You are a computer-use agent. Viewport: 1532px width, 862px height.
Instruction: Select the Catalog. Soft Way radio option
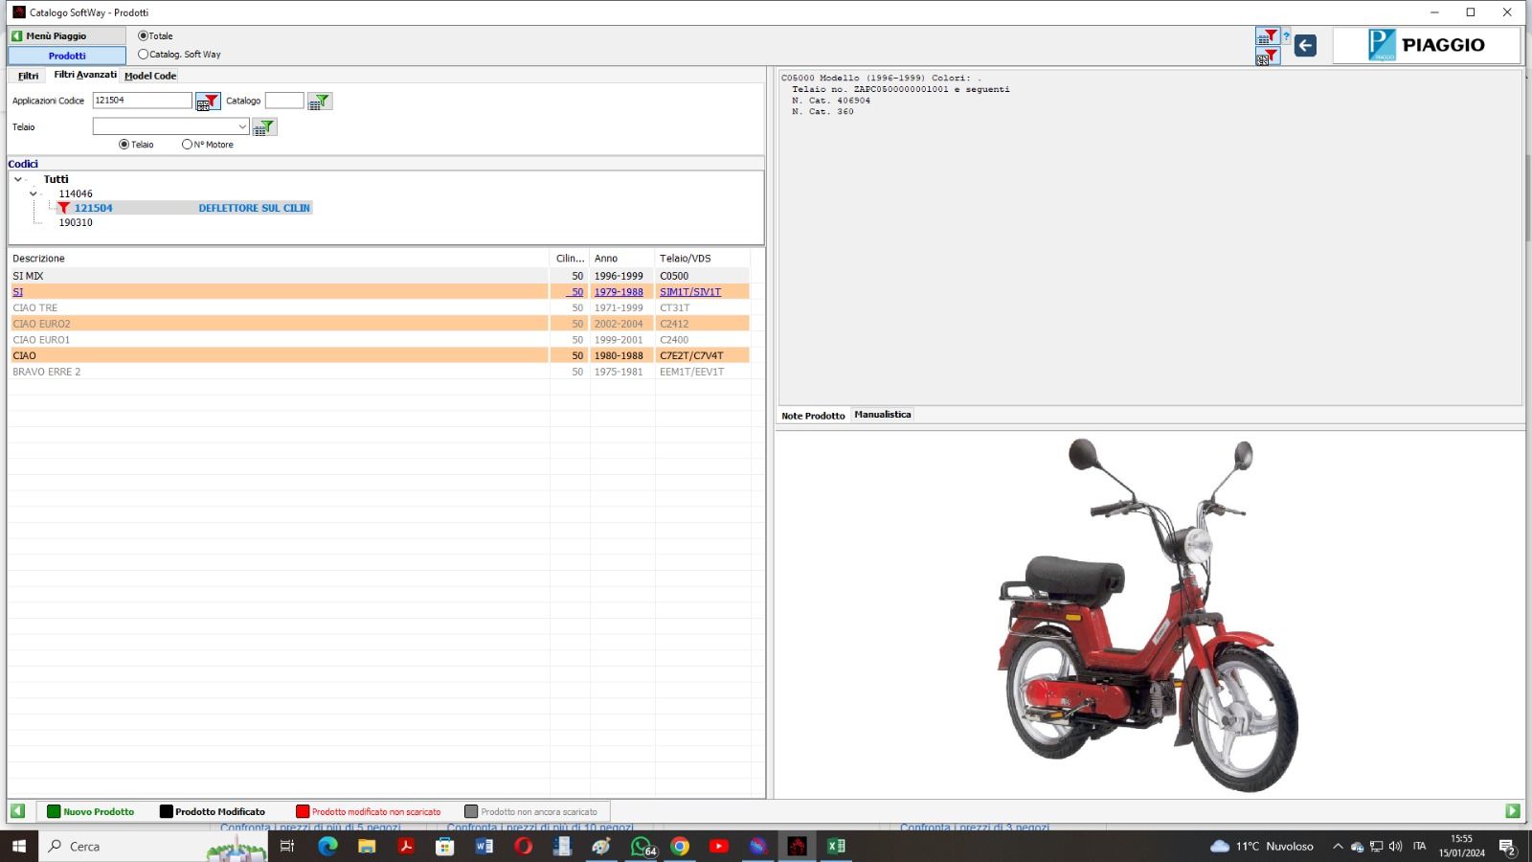144,55
